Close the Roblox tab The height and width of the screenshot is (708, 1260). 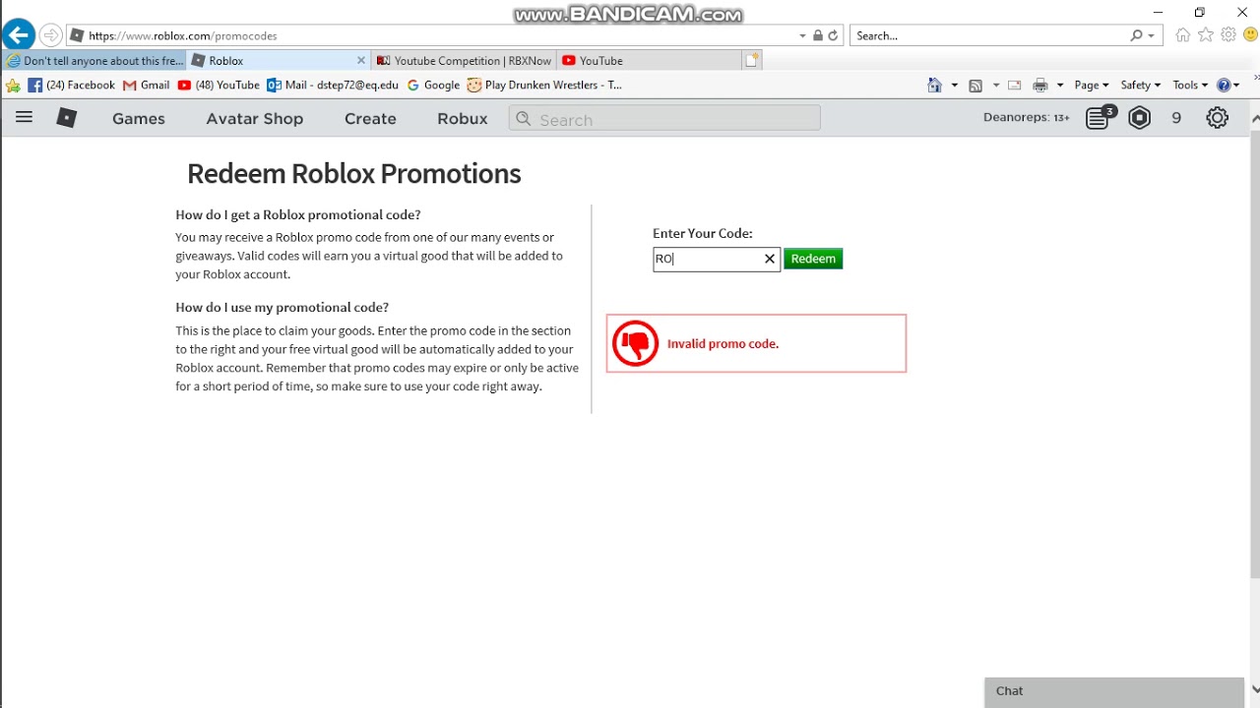[360, 60]
